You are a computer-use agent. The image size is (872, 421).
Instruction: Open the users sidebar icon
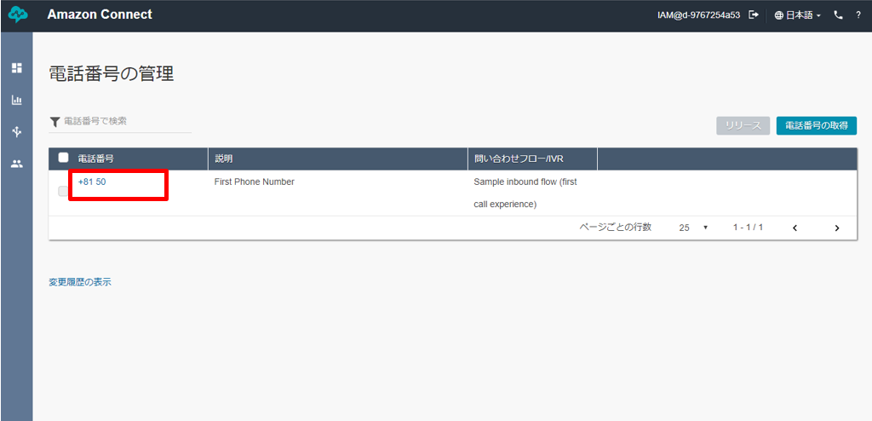pyautogui.click(x=17, y=164)
